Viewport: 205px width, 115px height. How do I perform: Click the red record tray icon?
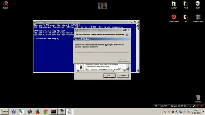(x=173, y=112)
